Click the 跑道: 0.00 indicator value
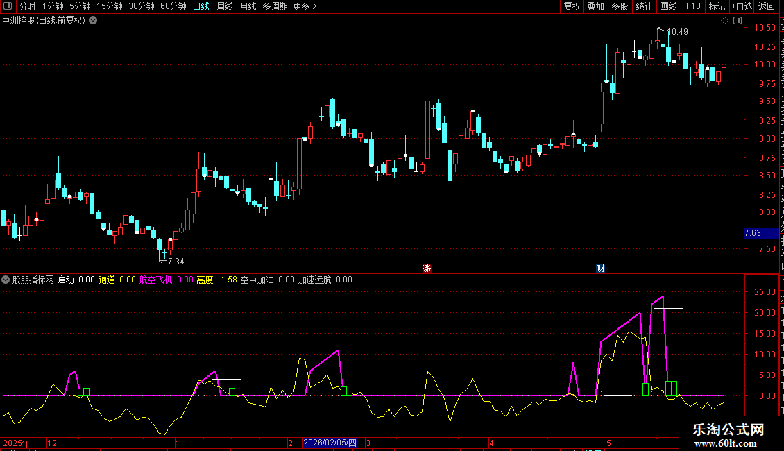This screenshot has width=784, height=451. (117, 280)
